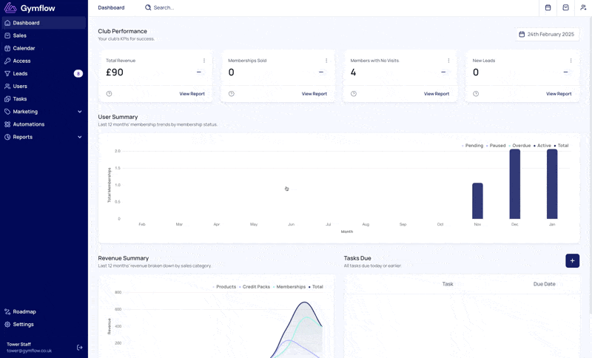Click the add user icon in top bar
The height and width of the screenshot is (358, 592).
point(583,7)
